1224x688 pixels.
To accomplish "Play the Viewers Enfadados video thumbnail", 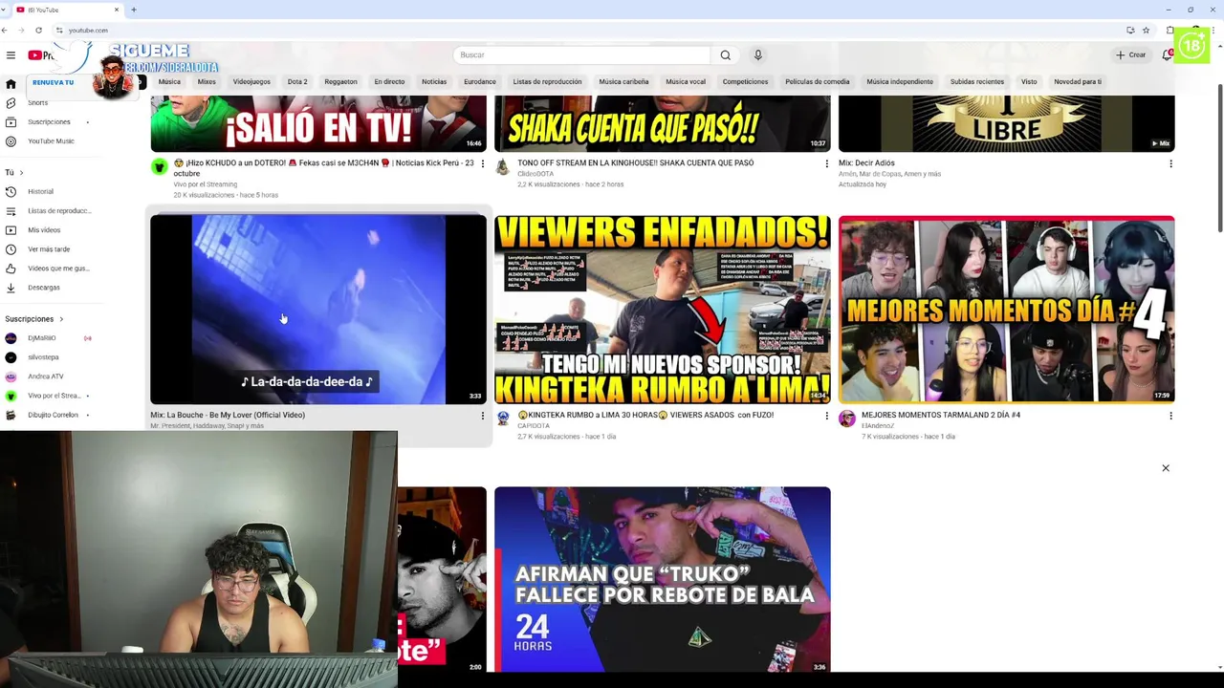I will click(x=662, y=310).
